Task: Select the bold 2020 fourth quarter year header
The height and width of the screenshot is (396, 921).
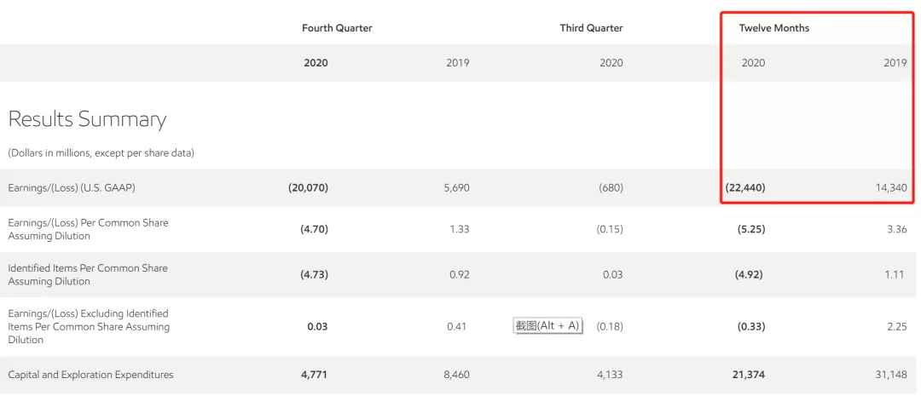Action: (x=316, y=63)
